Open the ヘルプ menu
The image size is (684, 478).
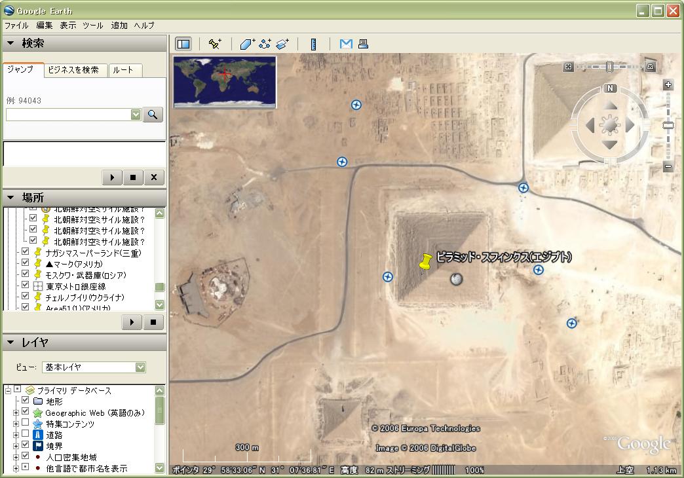point(144,26)
